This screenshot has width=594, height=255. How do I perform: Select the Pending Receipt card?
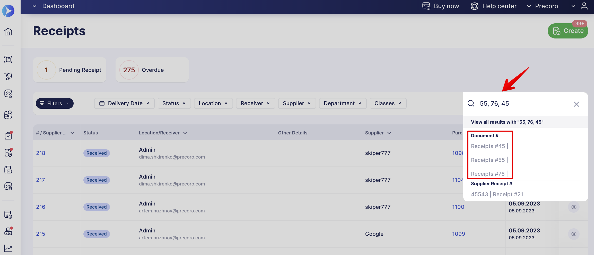[x=69, y=70]
